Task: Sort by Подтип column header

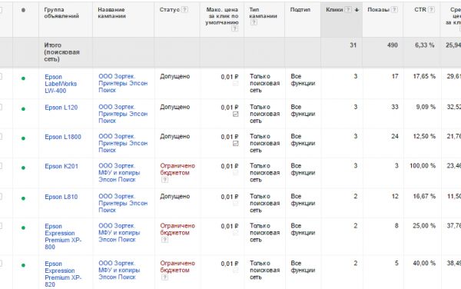Action: click(x=300, y=10)
